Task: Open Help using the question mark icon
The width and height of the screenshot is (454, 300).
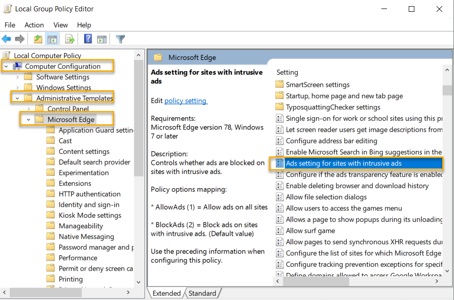Action: pos(88,39)
